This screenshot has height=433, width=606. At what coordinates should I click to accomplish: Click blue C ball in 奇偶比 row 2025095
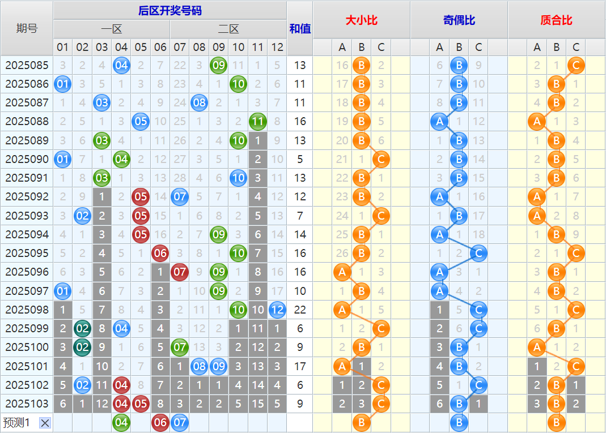click(x=478, y=253)
